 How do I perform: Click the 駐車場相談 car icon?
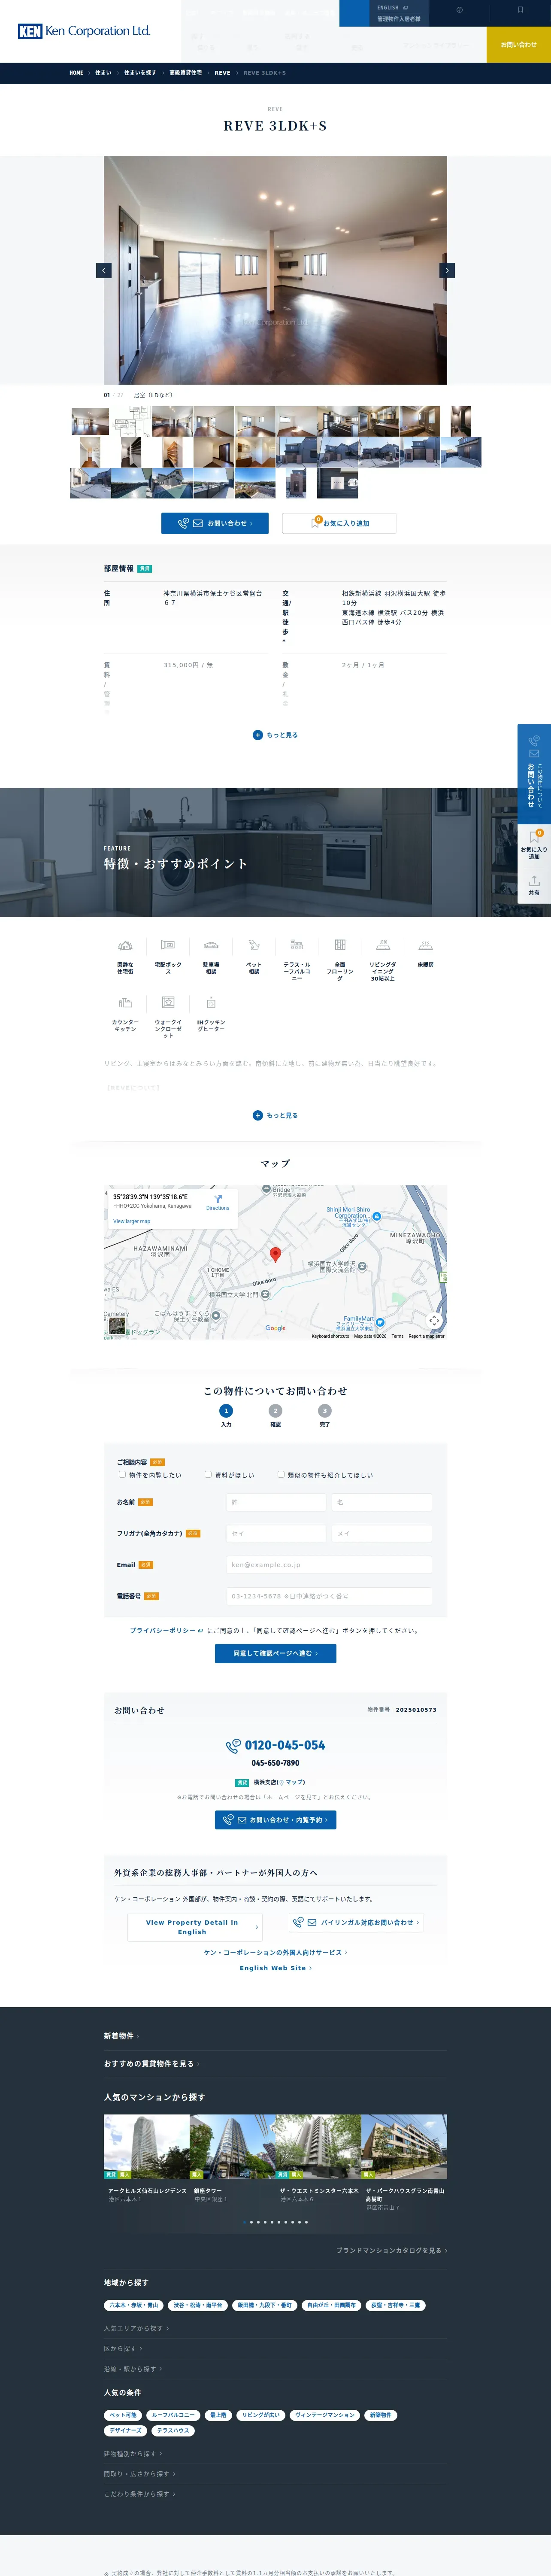[211, 945]
